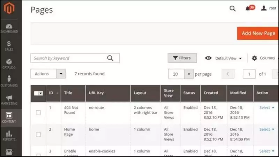
Task: Click the Columns gear icon
Action: (255, 58)
